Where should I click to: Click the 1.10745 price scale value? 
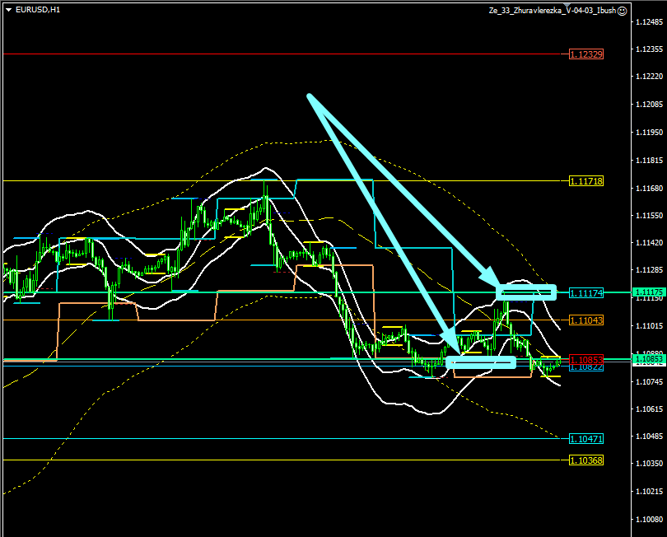point(649,381)
